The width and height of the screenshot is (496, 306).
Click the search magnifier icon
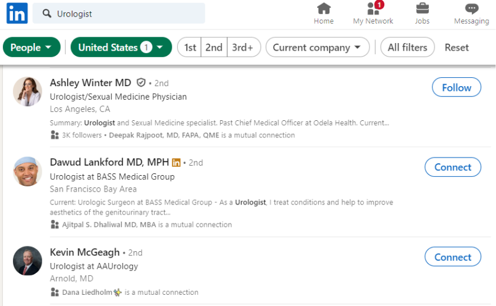pos(47,14)
